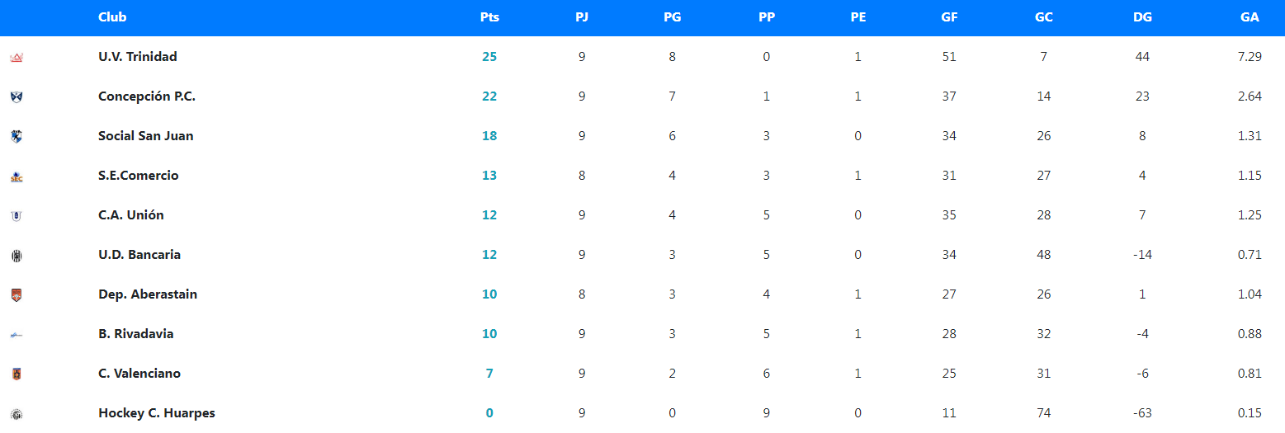Click the U.V. Trinidad club logo icon
Screen dimensions: 1285x433
coord(17,57)
